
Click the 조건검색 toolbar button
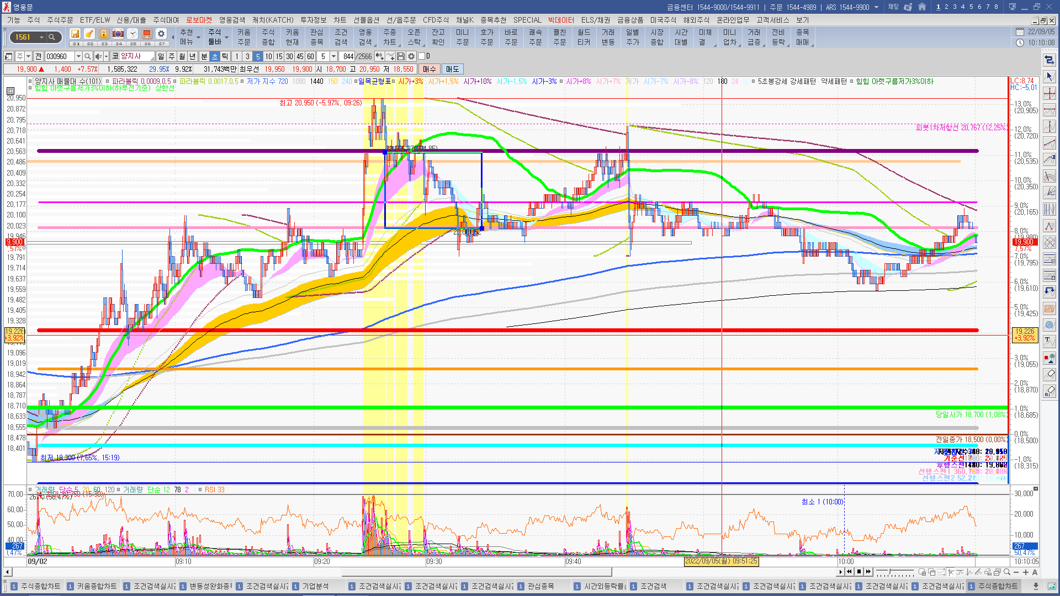(x=341, y=37)
